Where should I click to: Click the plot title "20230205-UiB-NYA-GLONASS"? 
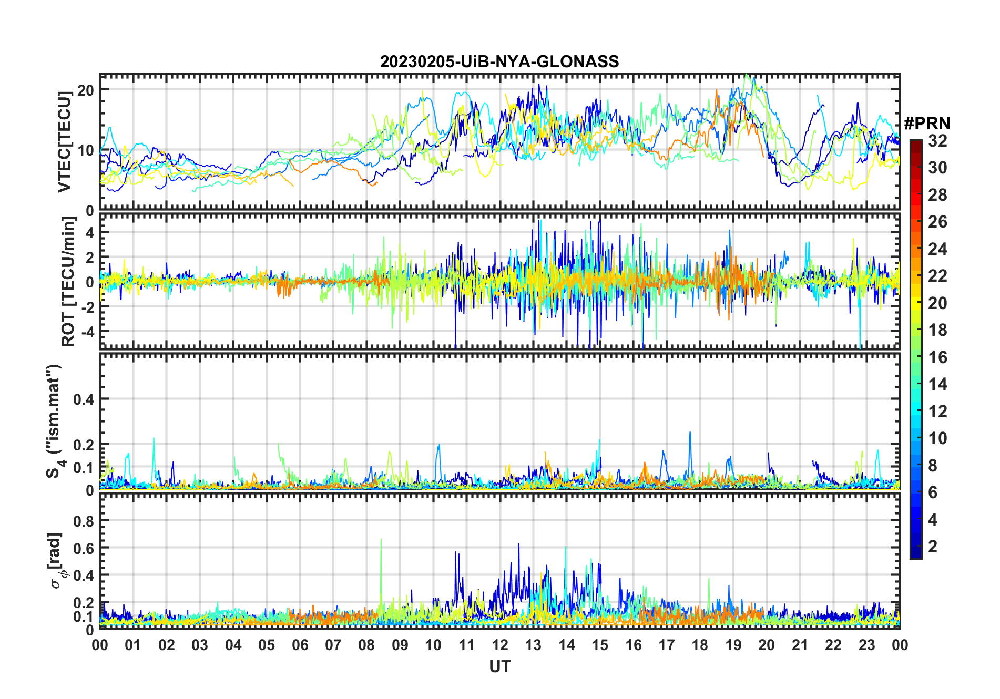coord(499,61)
